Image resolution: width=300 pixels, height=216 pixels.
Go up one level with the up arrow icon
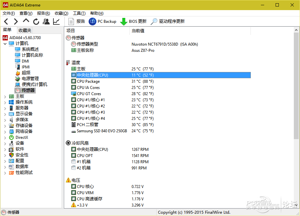tap(26, 21)
